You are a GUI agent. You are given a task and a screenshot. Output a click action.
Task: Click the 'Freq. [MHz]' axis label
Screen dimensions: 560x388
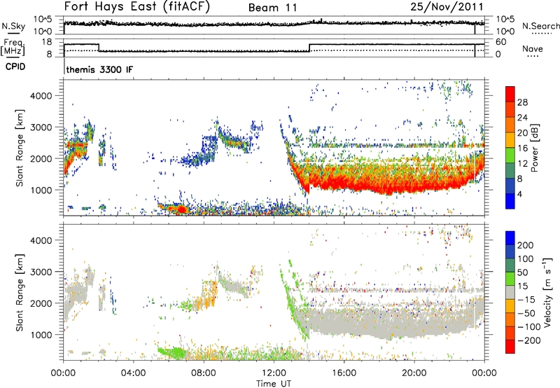click(x=13, y=47)
